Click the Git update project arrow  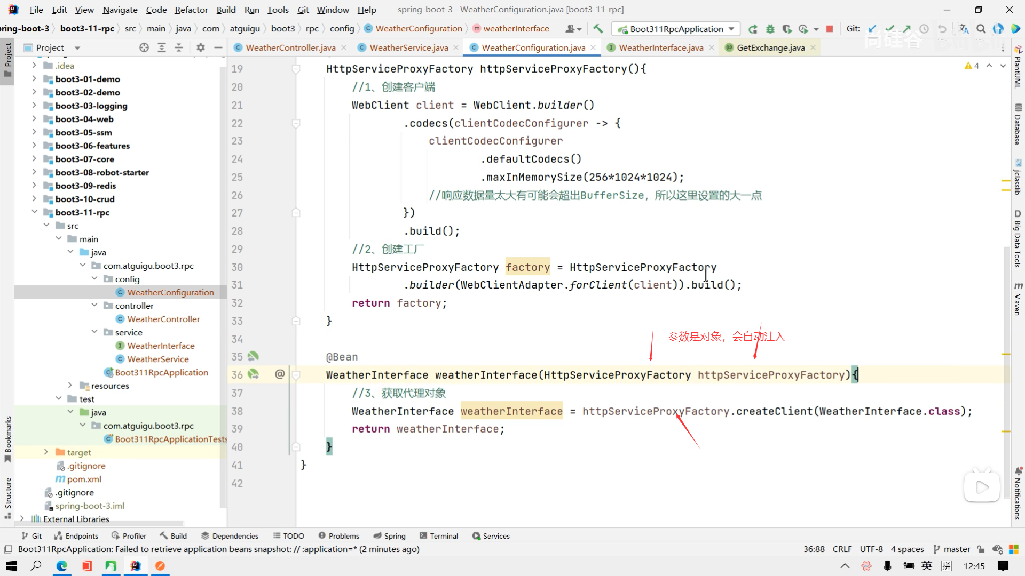click(x=872, y=29)
